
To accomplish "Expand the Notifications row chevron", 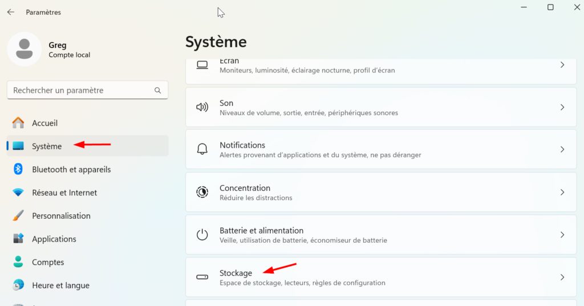I will 562,149.
